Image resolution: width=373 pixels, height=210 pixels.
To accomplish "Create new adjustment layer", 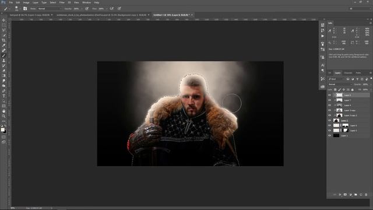I will (350, 195).
